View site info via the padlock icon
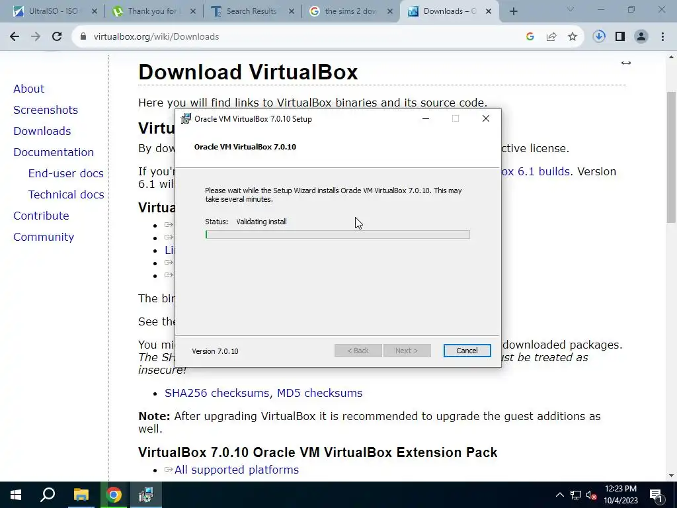The width and height of the screenshot is (677, 508). click(x=83, y=37)
